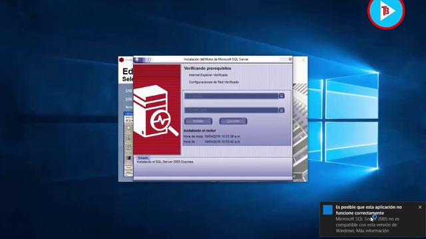This screenshot has width=426, height=239.
Task: Click 'Verificando prerequisitos' heading
Action: coord(208,68)
